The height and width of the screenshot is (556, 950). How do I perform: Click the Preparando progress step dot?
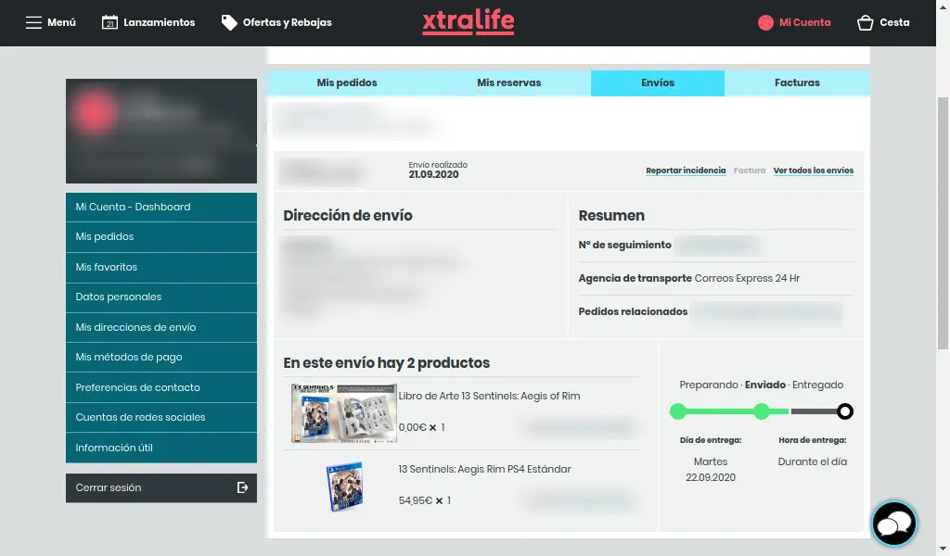(678, 412)
